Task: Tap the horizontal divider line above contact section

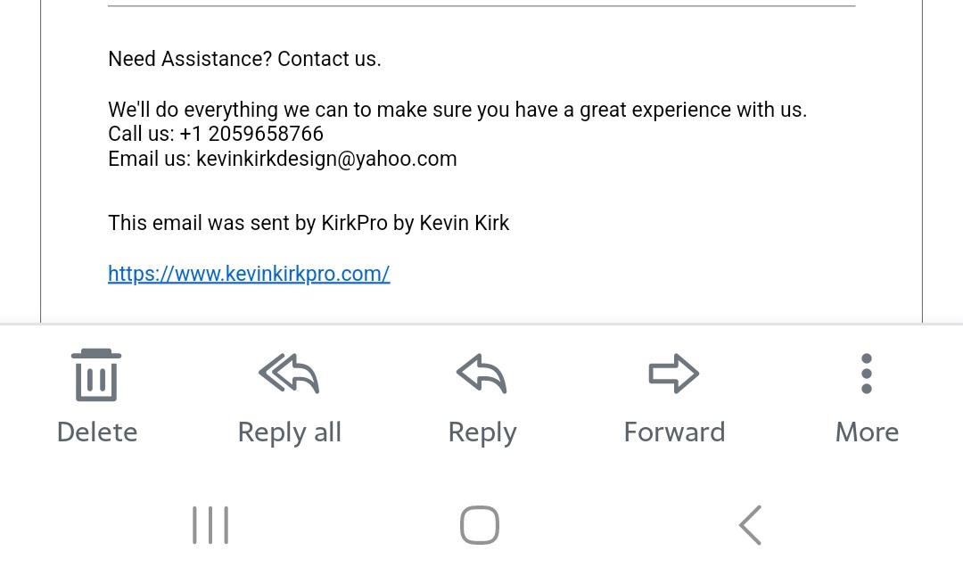Action: [481, 6]
